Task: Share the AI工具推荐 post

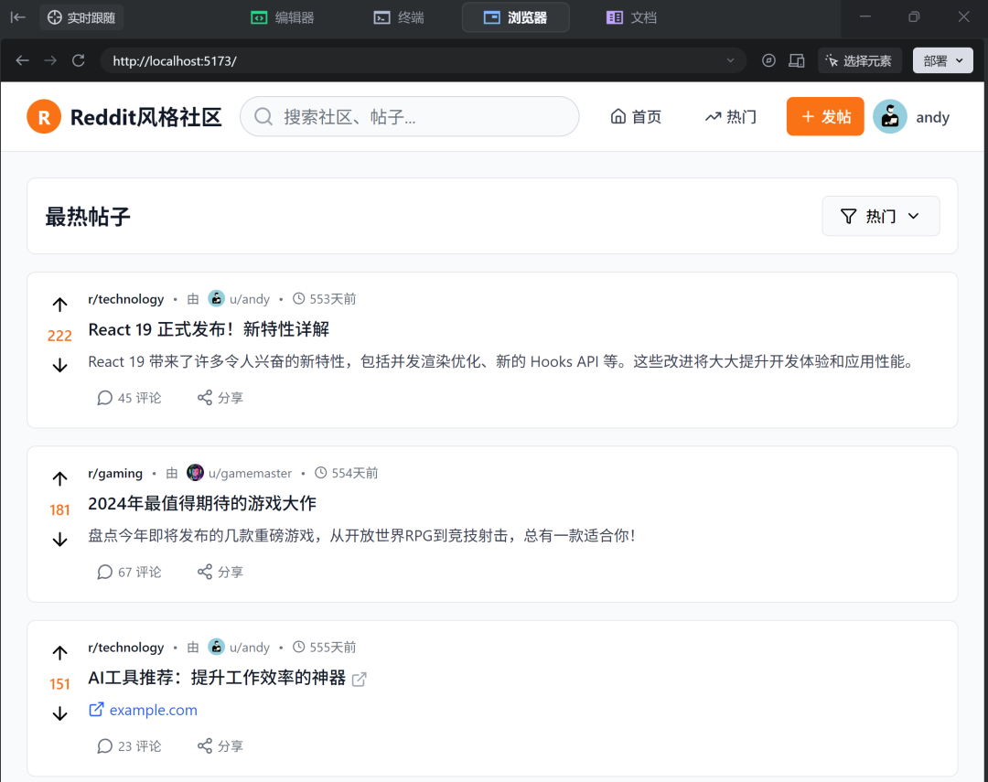Action: [220, 746]
